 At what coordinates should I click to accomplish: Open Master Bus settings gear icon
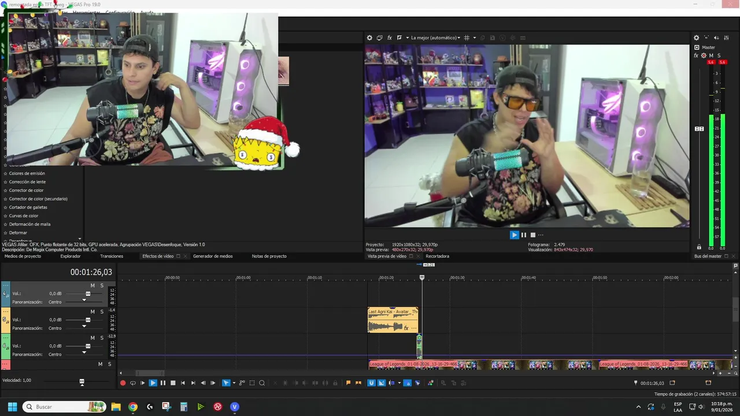[x=696, y=38]
